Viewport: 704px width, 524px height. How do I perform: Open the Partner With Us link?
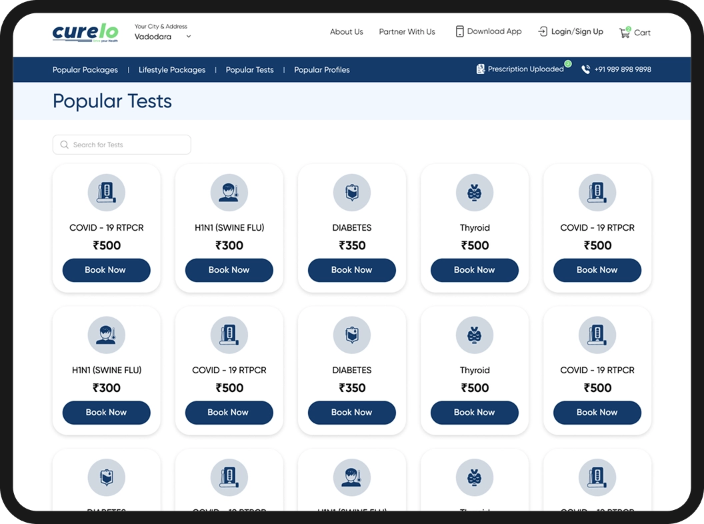[x=407, y=31]
